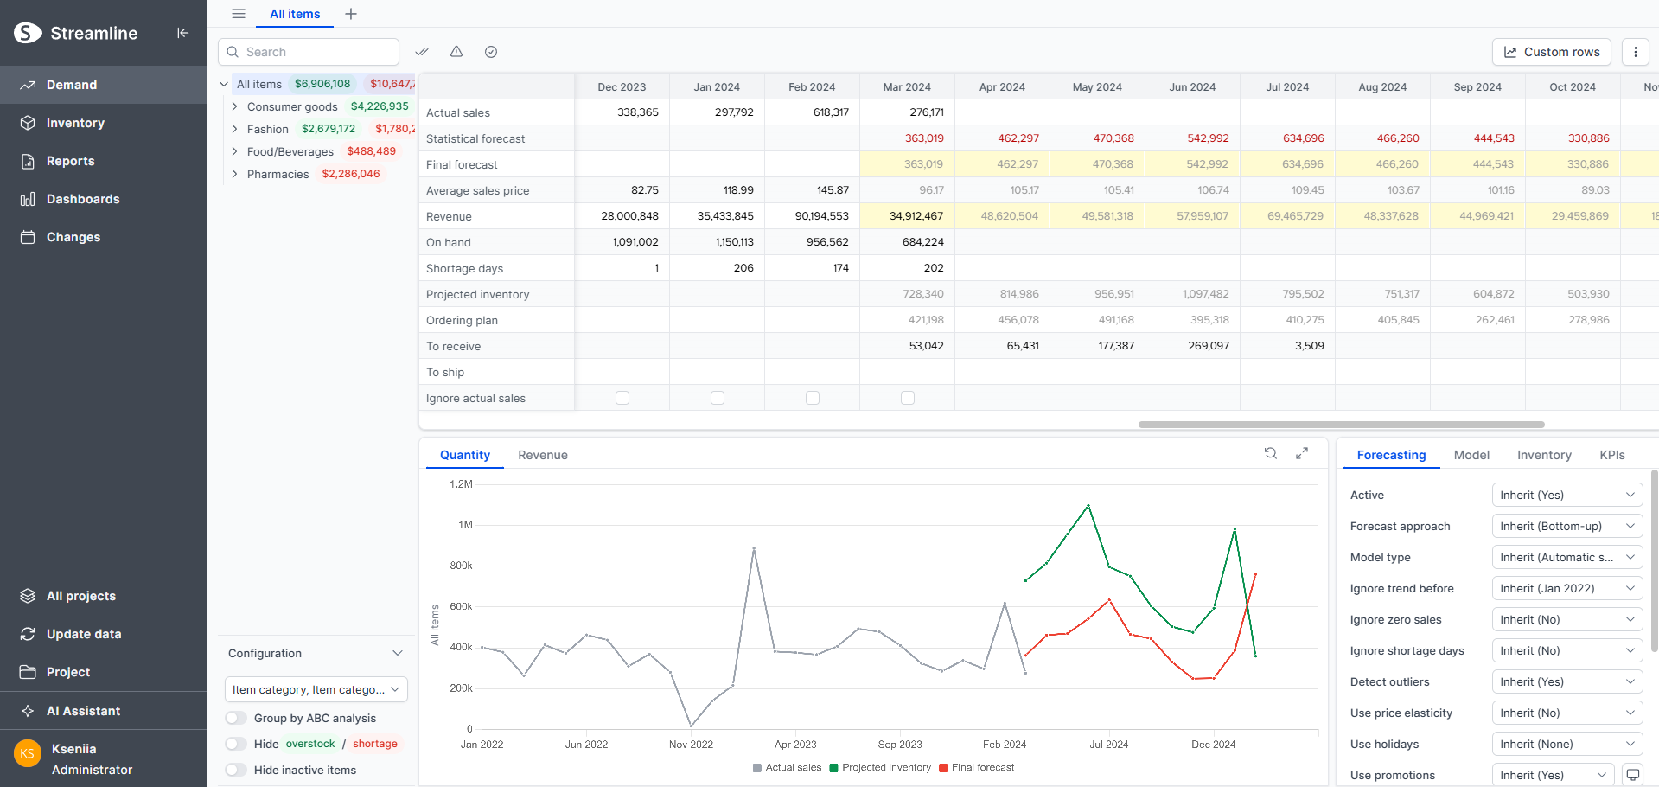Open the Item category configuration dropdown
The height and width of the screenshot is (787, 1659).
coord(316,689)
